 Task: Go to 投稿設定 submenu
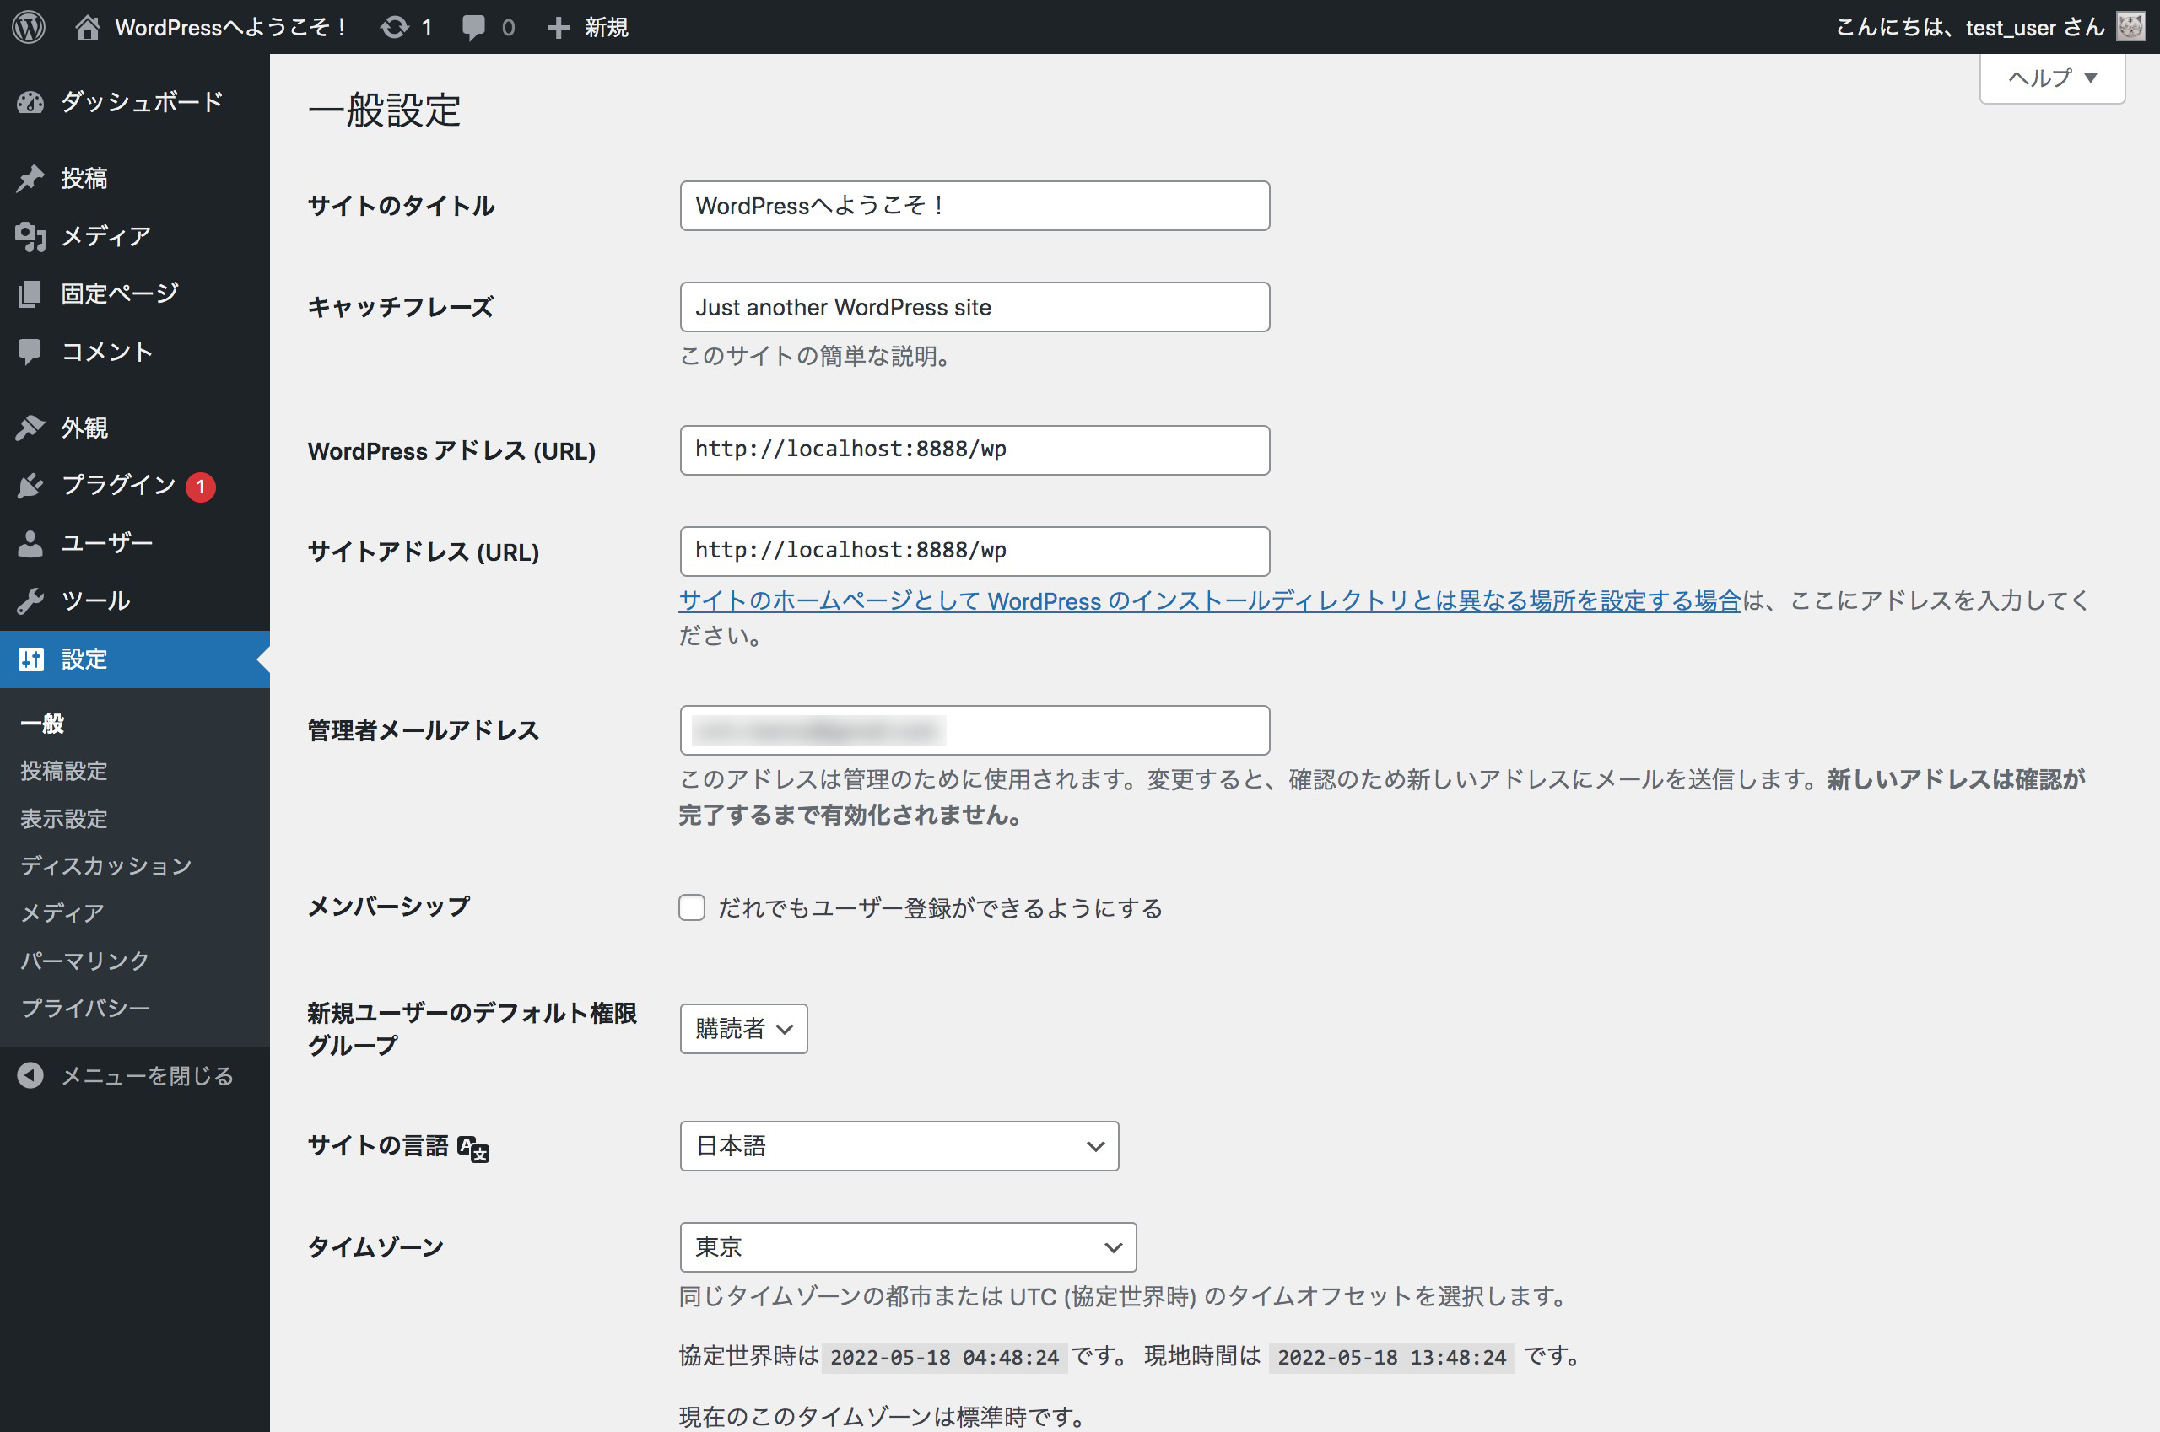click(64, 771)
